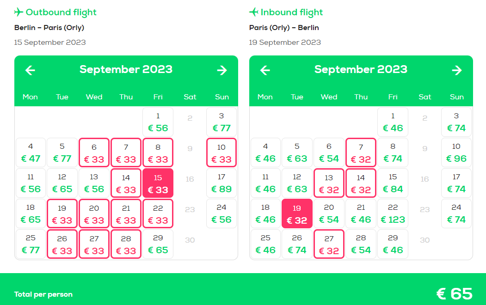Select inbound 7 September for €32

[x=361, y=152]
